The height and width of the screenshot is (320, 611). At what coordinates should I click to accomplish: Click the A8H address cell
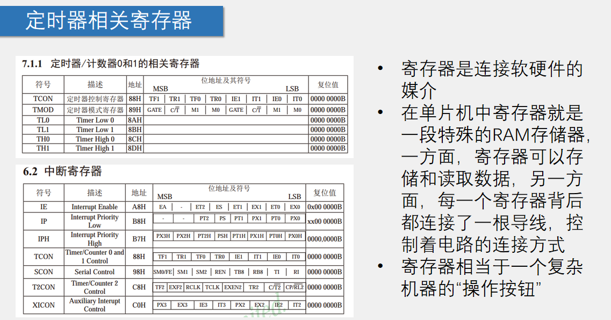[139, 207]
